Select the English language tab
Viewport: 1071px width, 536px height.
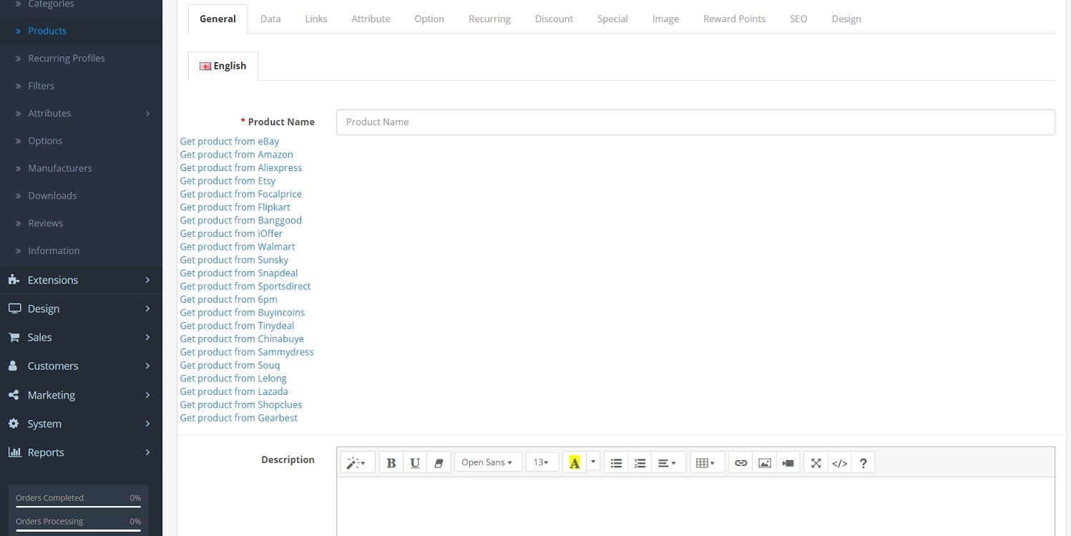222,66
